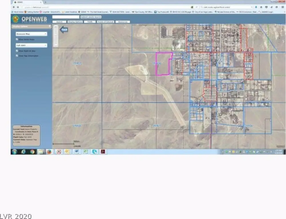This screenshot has width=286, height=219.
Task: Launch Internet Explorer from the taskbar
Action: click(23, 152)
